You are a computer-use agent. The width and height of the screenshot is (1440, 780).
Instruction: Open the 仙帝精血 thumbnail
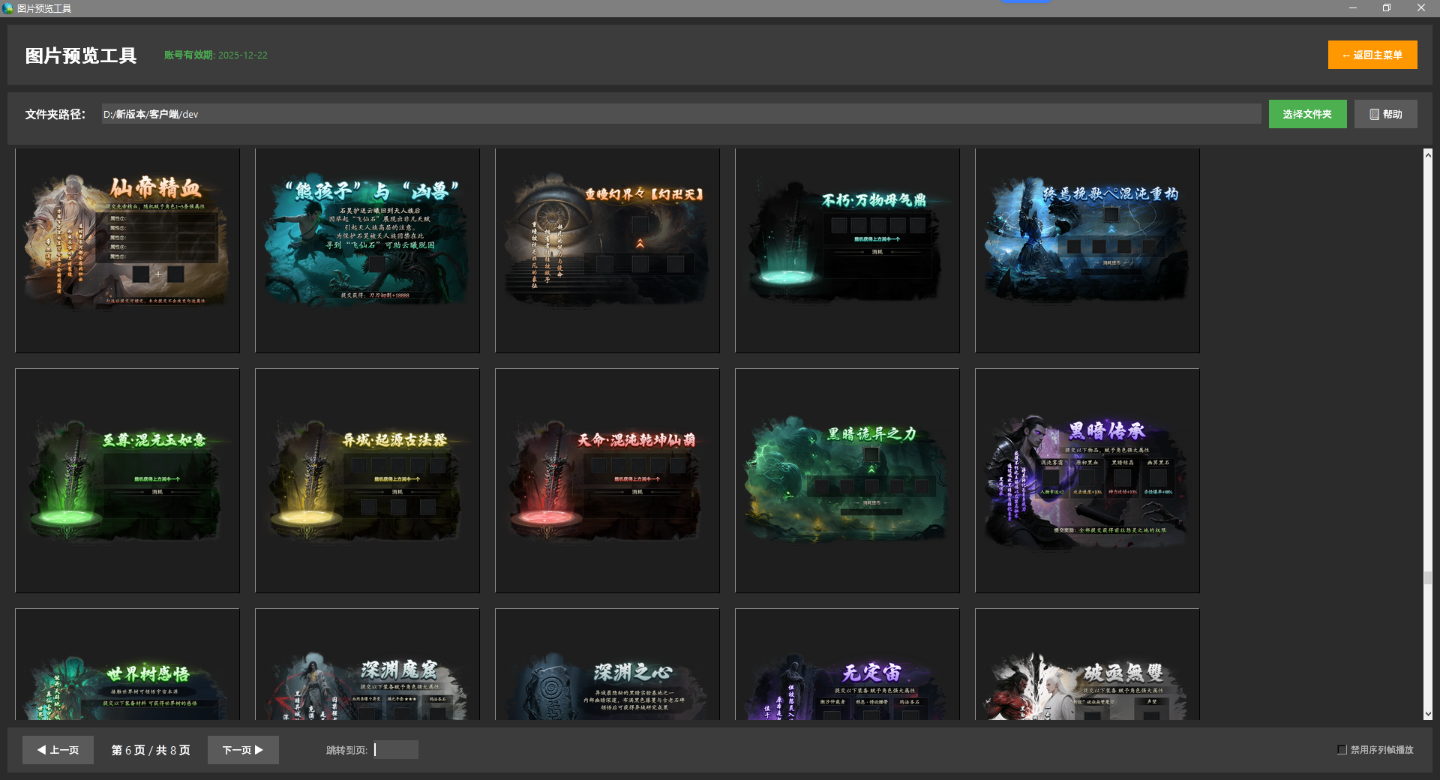127,250
